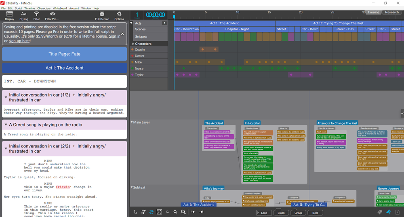Add a Lane
This screenshot has width=404, height=217.
pyautogui.click(x=264, y=213)
